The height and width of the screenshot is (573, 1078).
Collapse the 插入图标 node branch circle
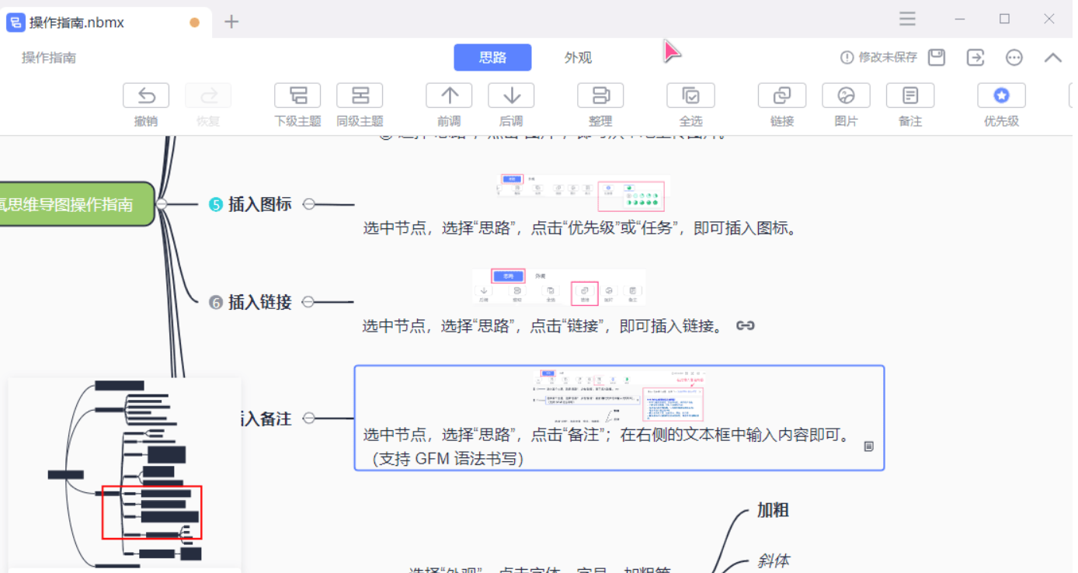pos(309,203)
